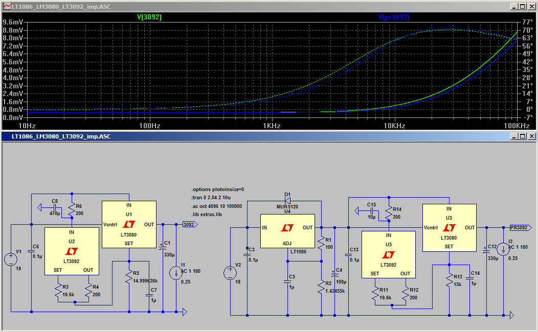Screen dimensions: 538x332
Task: Click the AC 1 180 text of I2
Action: (x=518, y=247)
